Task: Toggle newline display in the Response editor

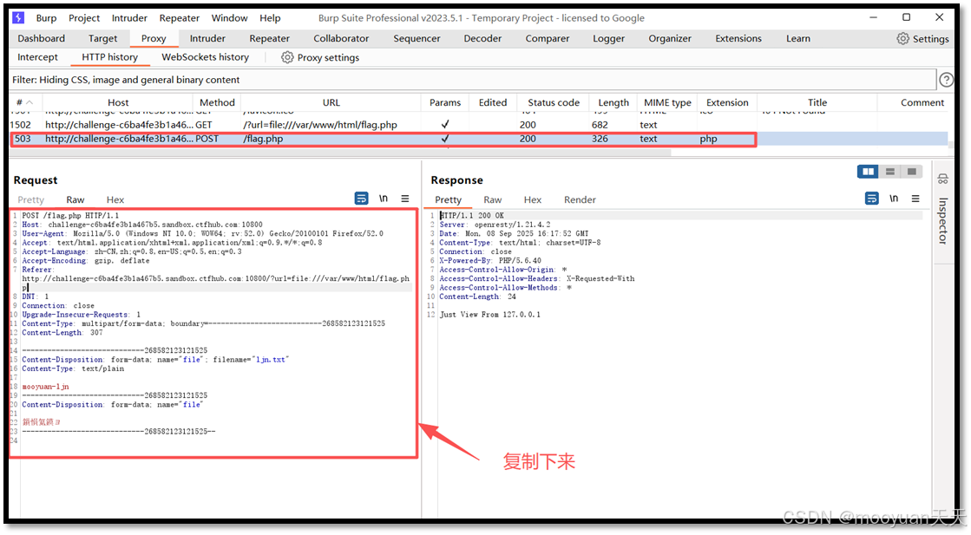Action: (894, 198)
